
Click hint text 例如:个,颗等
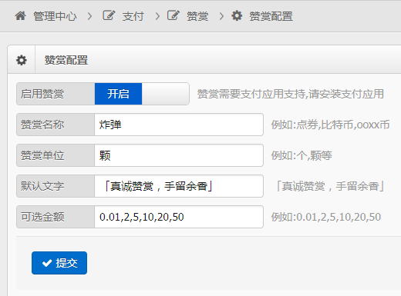pyautogui.click(x=302, y=155)
